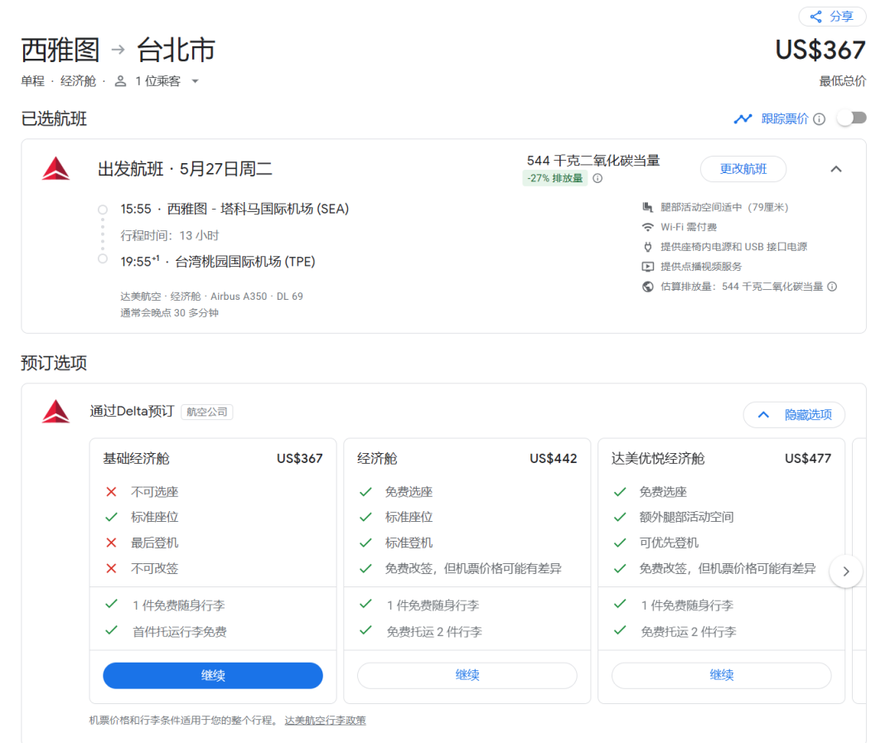Click the Airbus A350 · DL 69 flight info
This screenshot has width=895, height=743.
click(257, 297)
